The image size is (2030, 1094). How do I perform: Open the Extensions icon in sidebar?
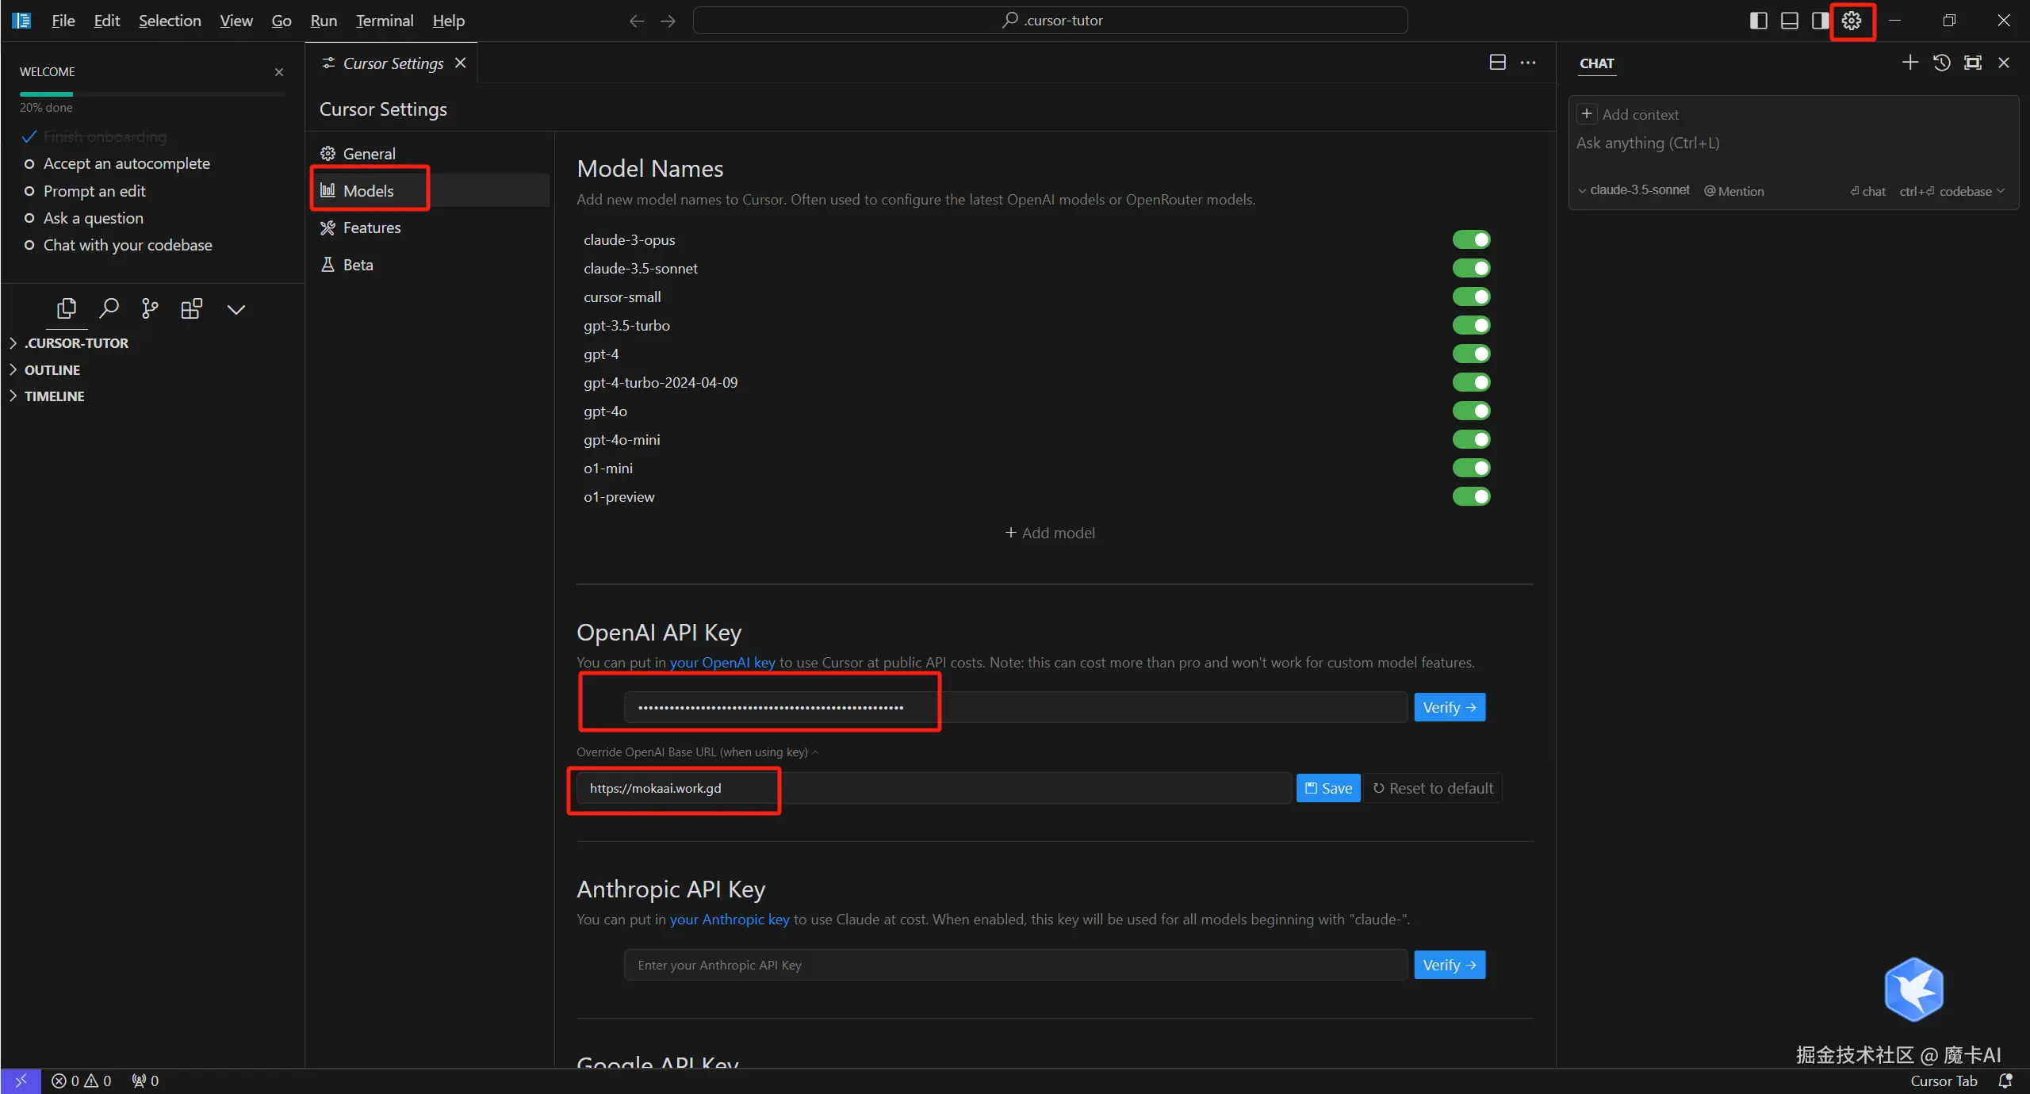click(191, 308)
